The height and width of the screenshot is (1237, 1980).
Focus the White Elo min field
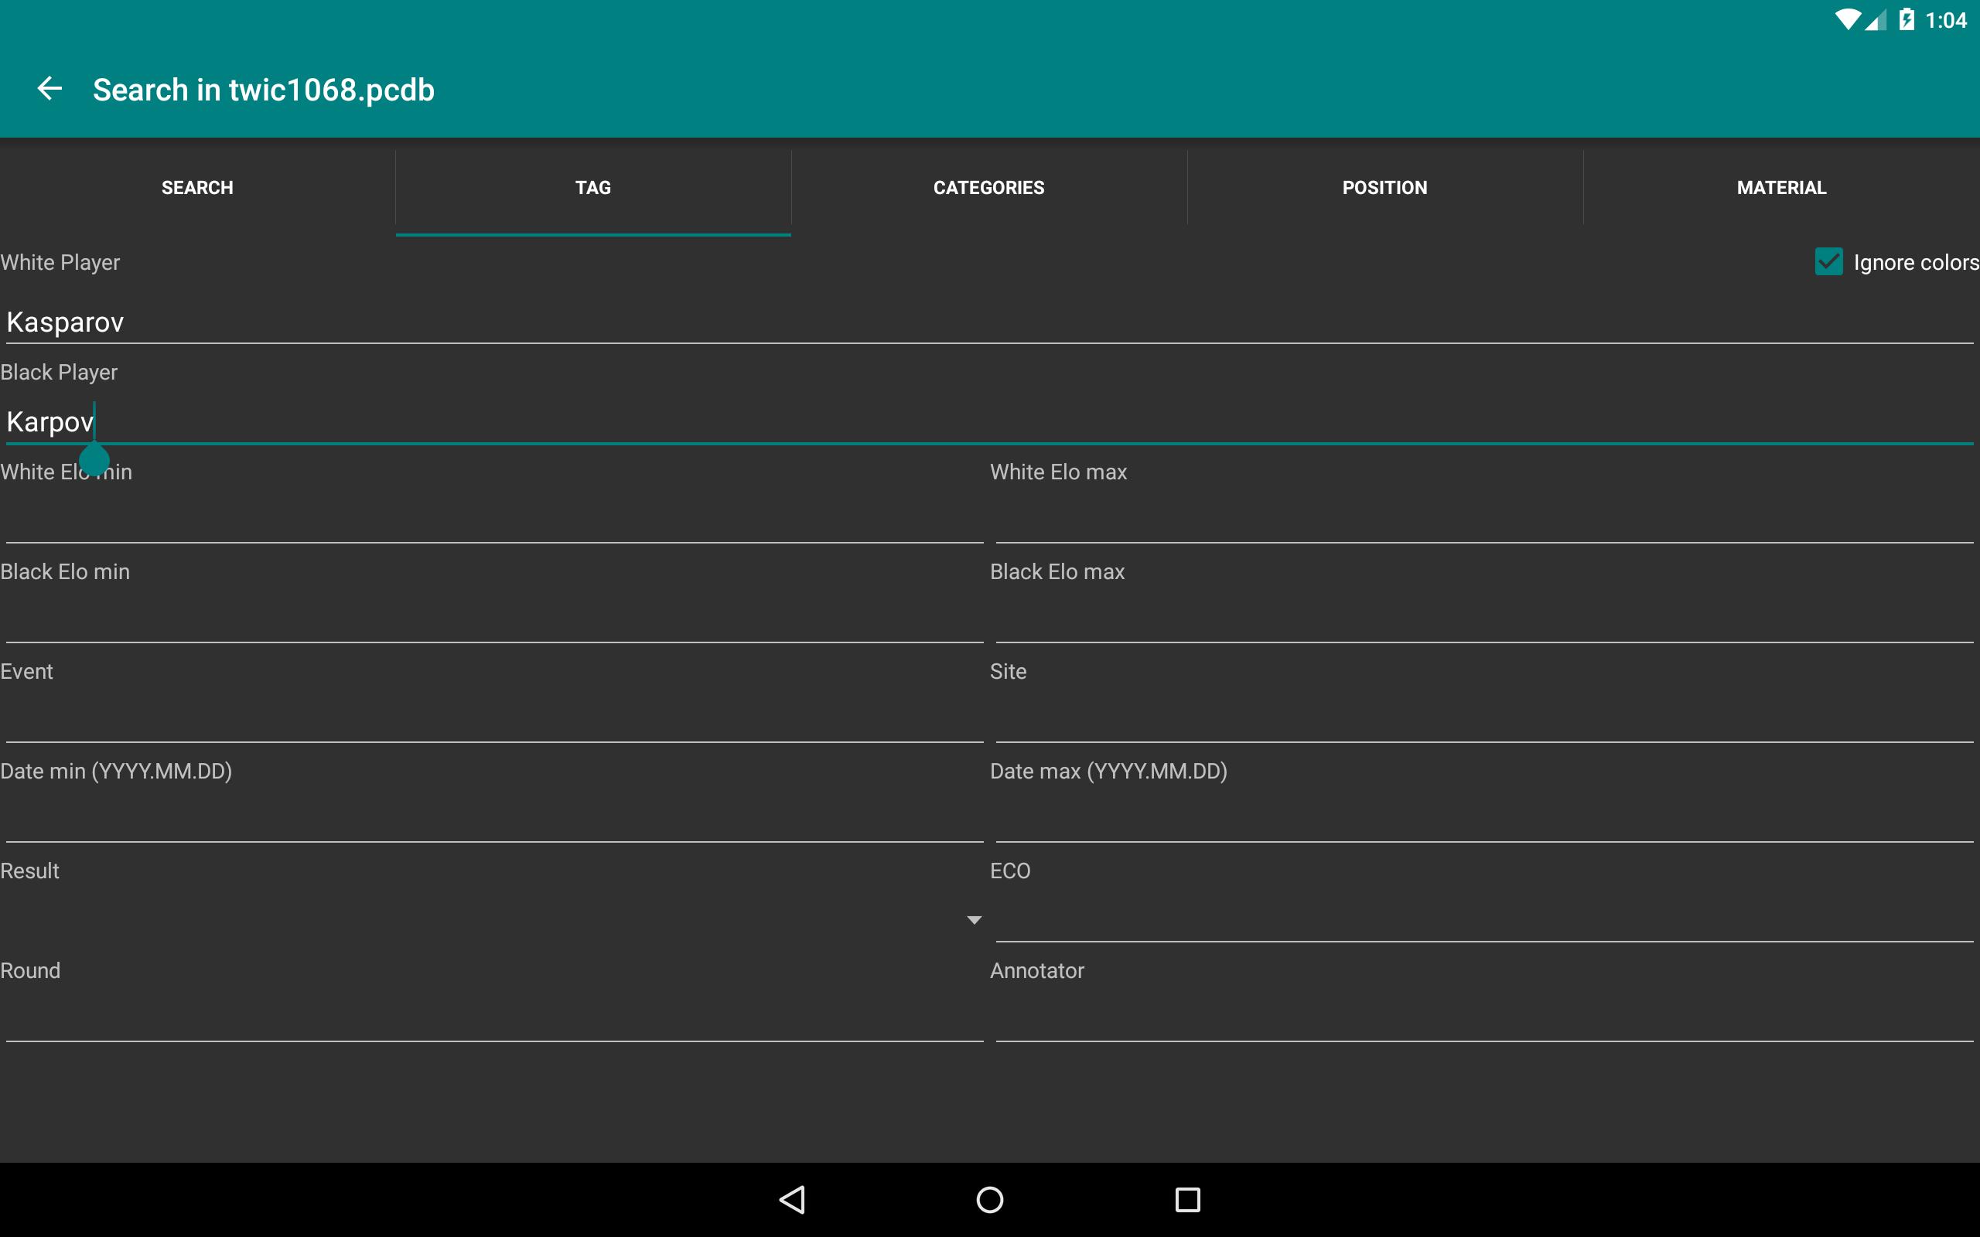(x=494, y=520)
